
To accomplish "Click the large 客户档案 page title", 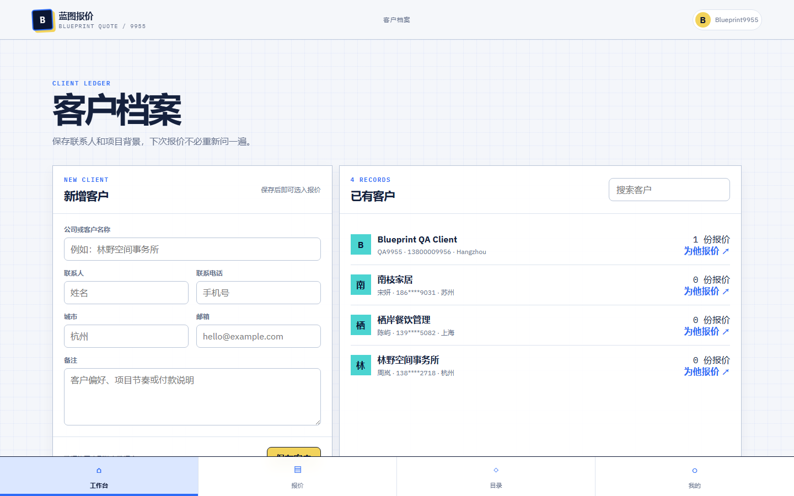I will [x=117, y=111].
